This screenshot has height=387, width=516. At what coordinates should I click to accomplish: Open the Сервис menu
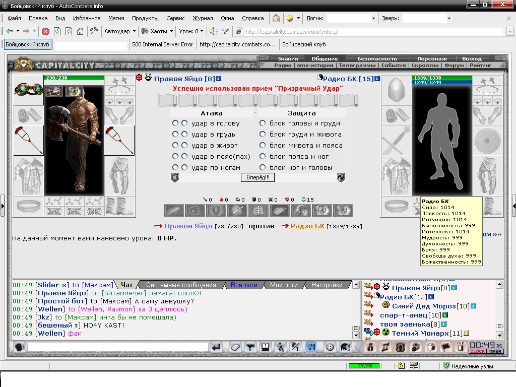(175, 19)
